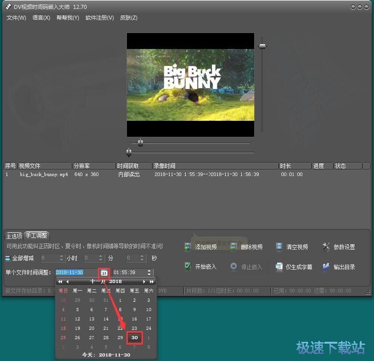Select day 29 of November in calendar

(120, 338)
